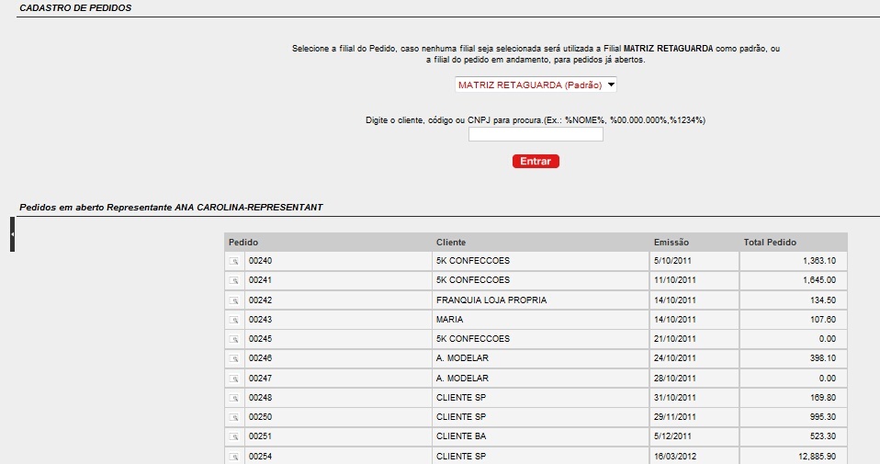Select order number 00250
This screenshot has height=464, width=880.
(x=260, y=417)
